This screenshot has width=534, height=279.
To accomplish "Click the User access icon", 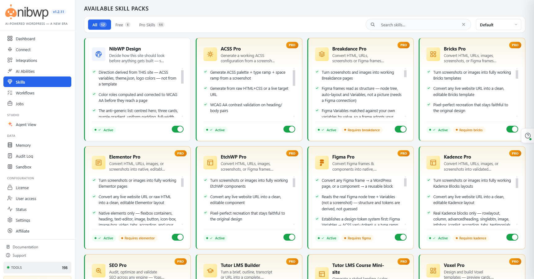I will click(x=10, y=198).
